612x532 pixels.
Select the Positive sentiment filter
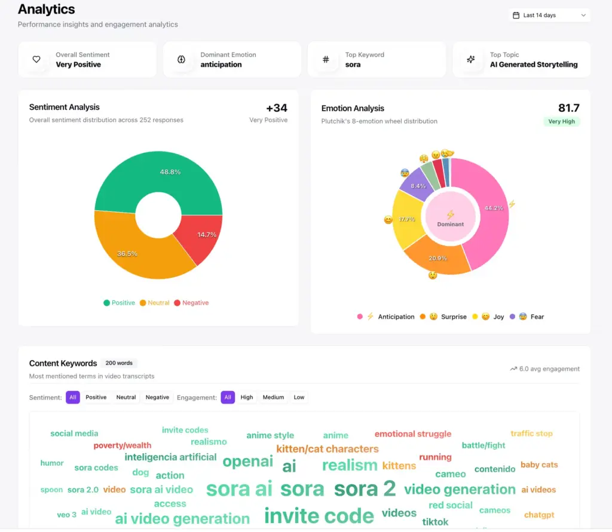(x=96, y=397)
